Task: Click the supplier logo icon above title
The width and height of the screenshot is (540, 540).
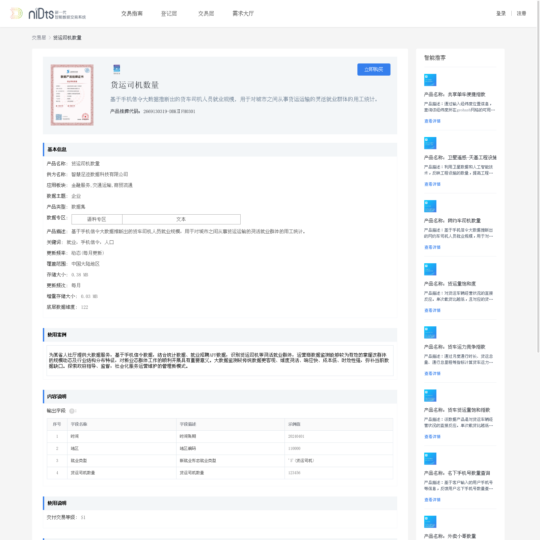Action: pos(117,69)
